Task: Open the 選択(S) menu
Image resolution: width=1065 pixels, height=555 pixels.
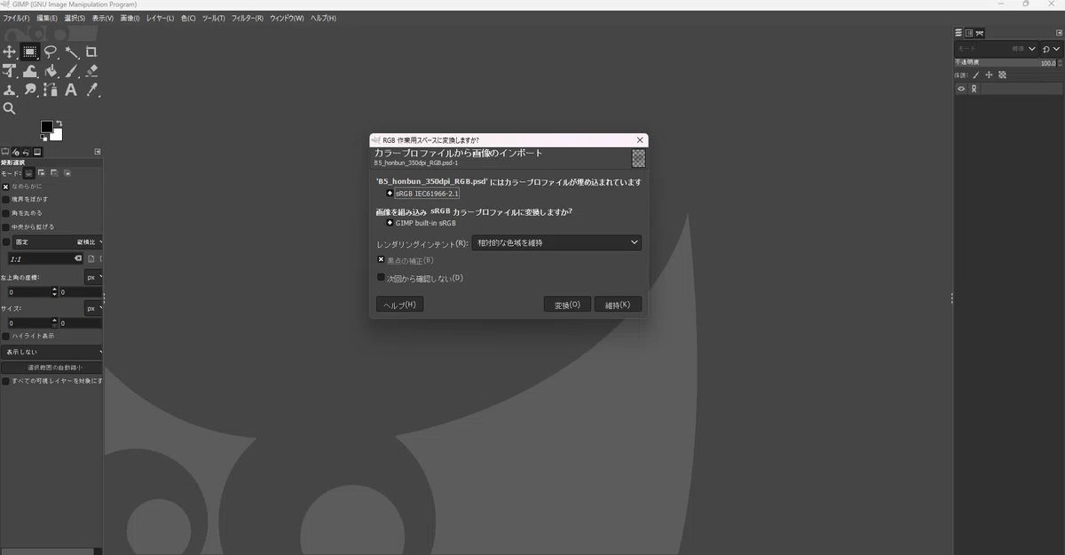Action: [x=75, y=18]
